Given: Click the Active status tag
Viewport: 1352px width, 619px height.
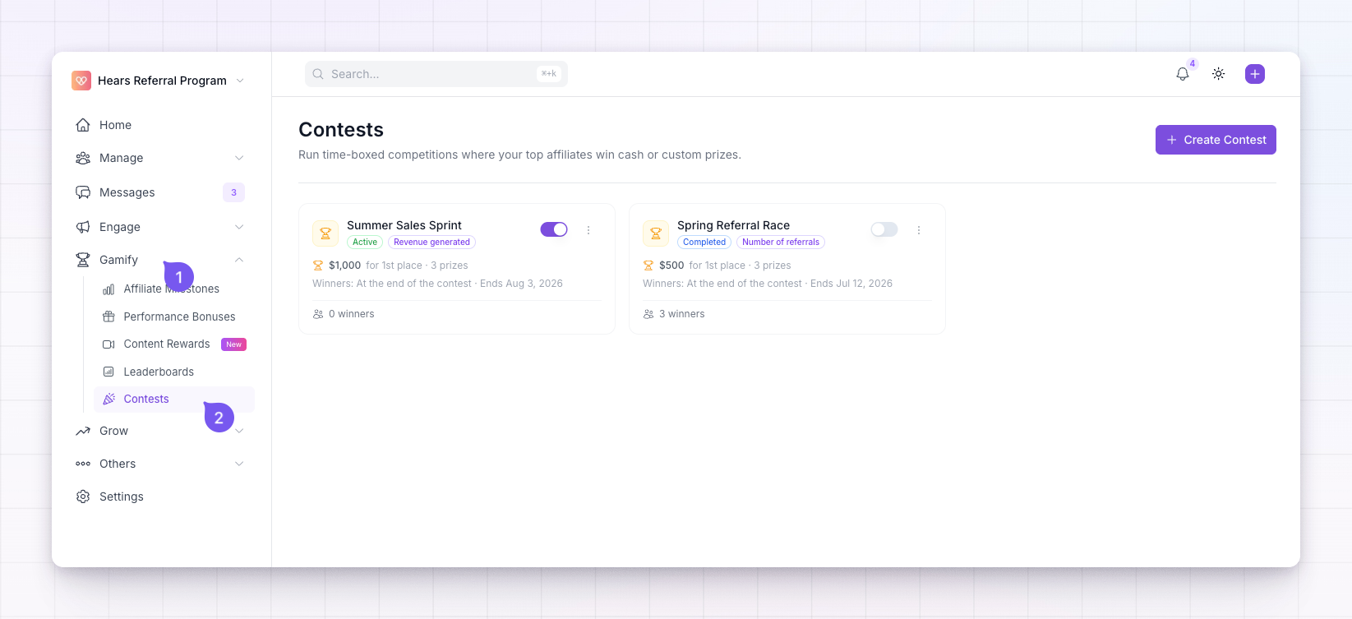Looking at the screenshot, I should pos(365,242).
